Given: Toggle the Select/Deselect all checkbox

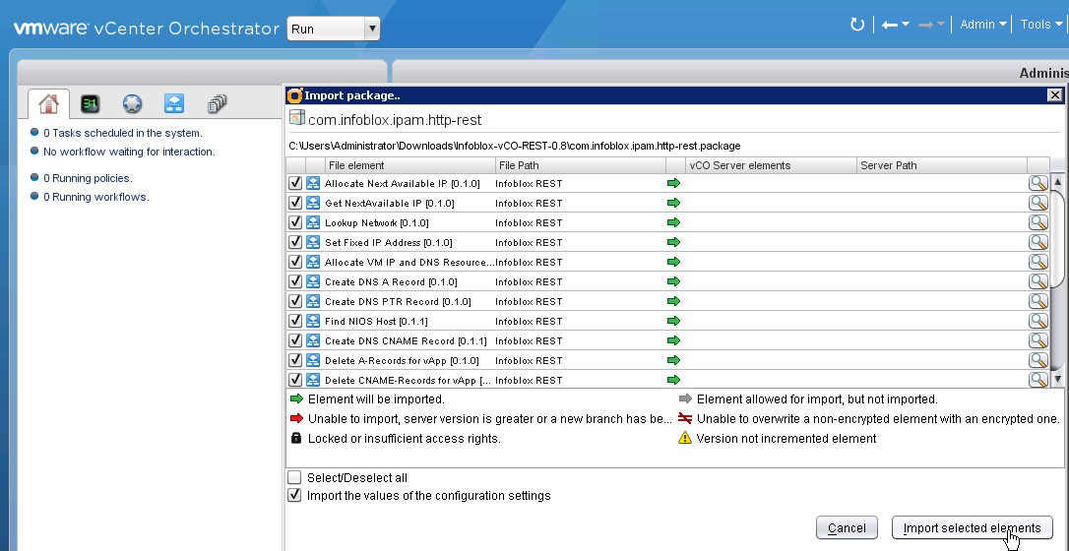Looking at the screenshot, I should [x=294, y=478].
